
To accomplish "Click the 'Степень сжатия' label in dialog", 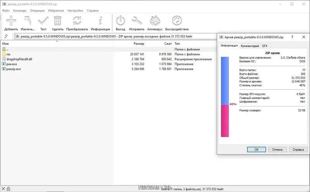I will pyautogui.click(x=250, y=85).
